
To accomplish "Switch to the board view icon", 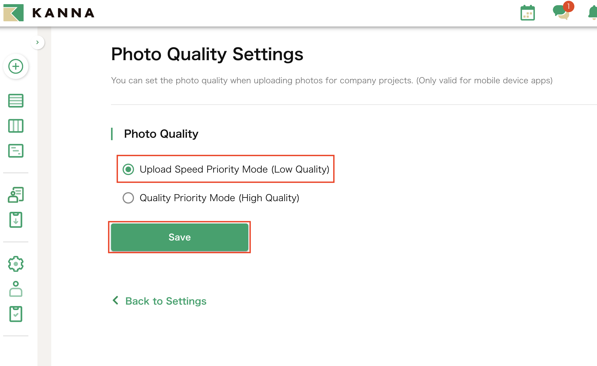I will pyautogui.click(x=16, y=126).
